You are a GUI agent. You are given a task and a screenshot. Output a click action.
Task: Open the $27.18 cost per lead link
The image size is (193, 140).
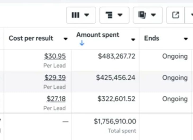coord(56,99)
